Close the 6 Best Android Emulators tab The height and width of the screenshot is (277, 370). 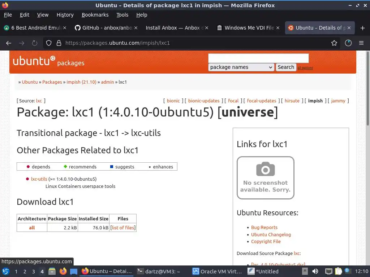click(x=65, y=28)
